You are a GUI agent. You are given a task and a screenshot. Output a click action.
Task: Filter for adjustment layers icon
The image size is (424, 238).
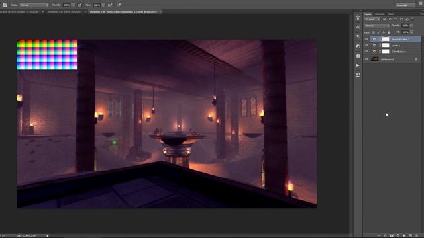click(390, 19)
